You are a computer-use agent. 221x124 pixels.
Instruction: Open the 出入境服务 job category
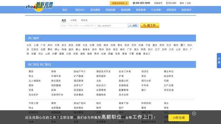[x=35, y=81]
